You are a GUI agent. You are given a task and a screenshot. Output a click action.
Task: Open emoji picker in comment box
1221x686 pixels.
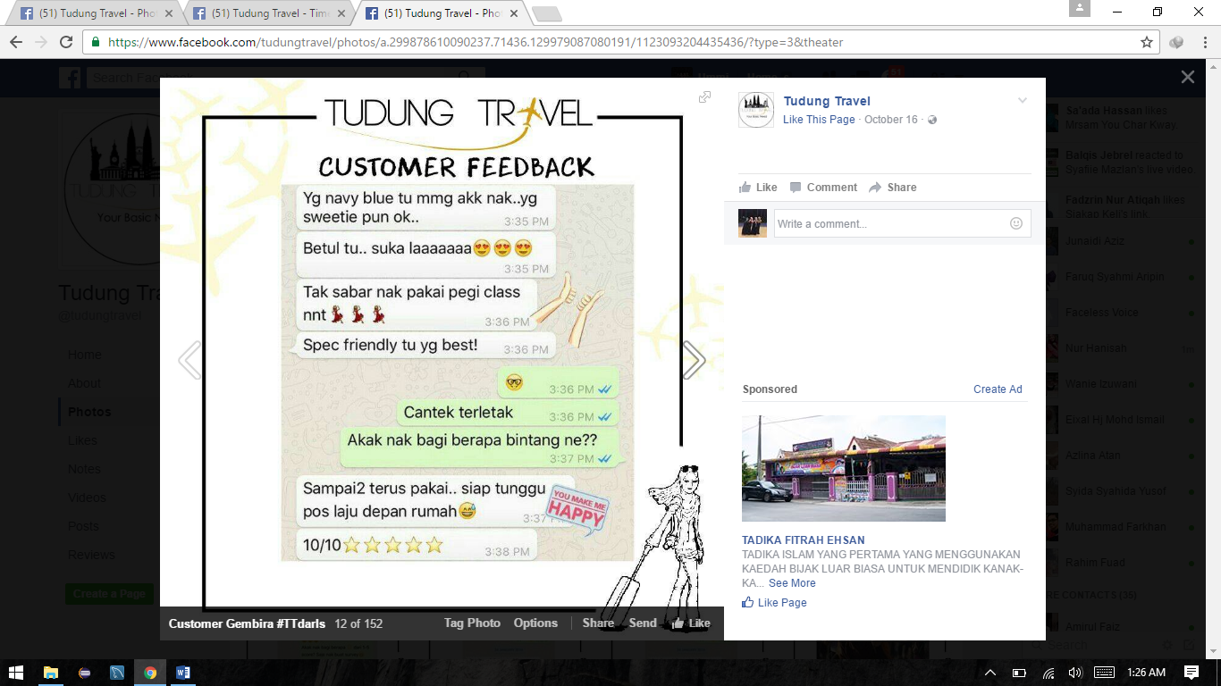1016,223
